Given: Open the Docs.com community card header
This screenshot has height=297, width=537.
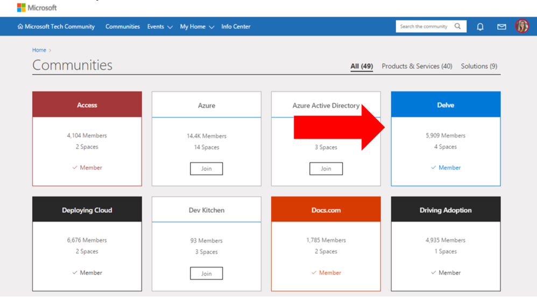Looking at the screenshot, I should 326,209.
